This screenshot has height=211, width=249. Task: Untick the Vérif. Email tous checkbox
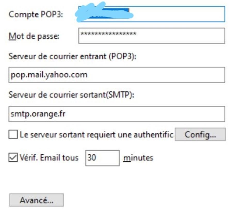click(x=13, y=158)
